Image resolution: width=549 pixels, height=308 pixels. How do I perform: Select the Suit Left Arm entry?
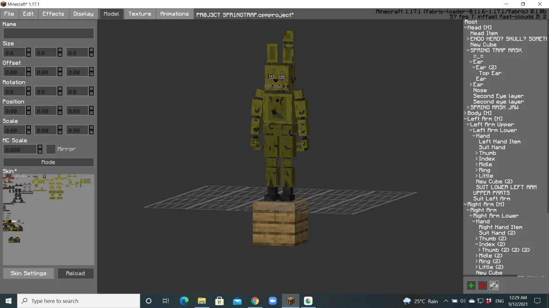492,199
